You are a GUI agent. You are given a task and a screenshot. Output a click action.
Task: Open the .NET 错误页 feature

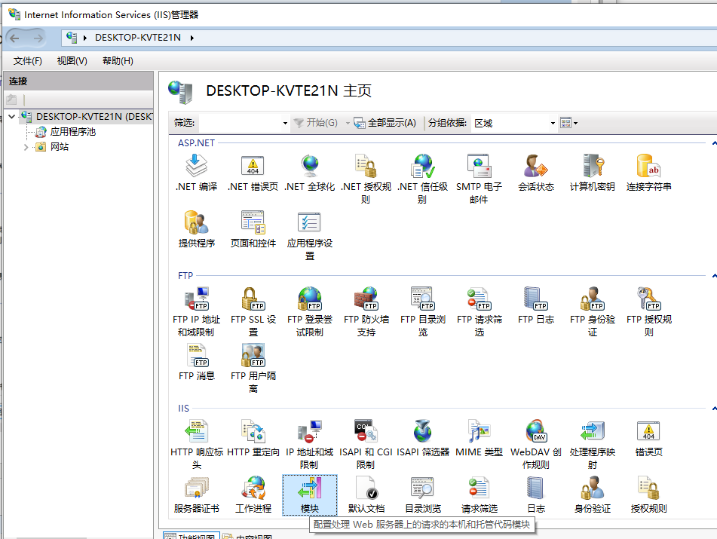[x=253, y=173]
